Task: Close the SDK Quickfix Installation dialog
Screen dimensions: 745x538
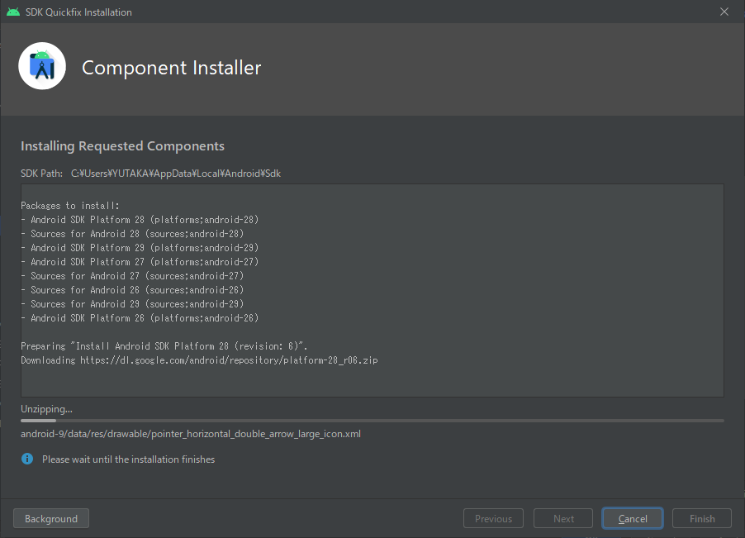Action: pos(724,12)
